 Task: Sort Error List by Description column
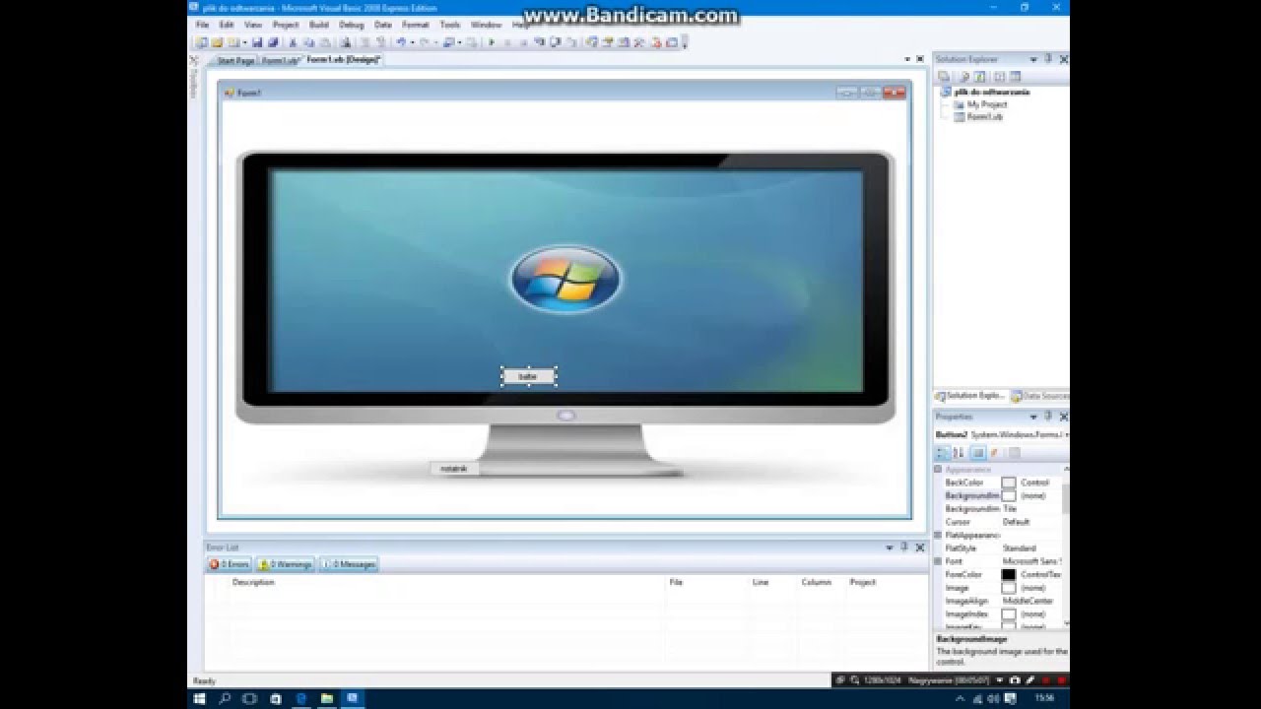click(253, 583)
